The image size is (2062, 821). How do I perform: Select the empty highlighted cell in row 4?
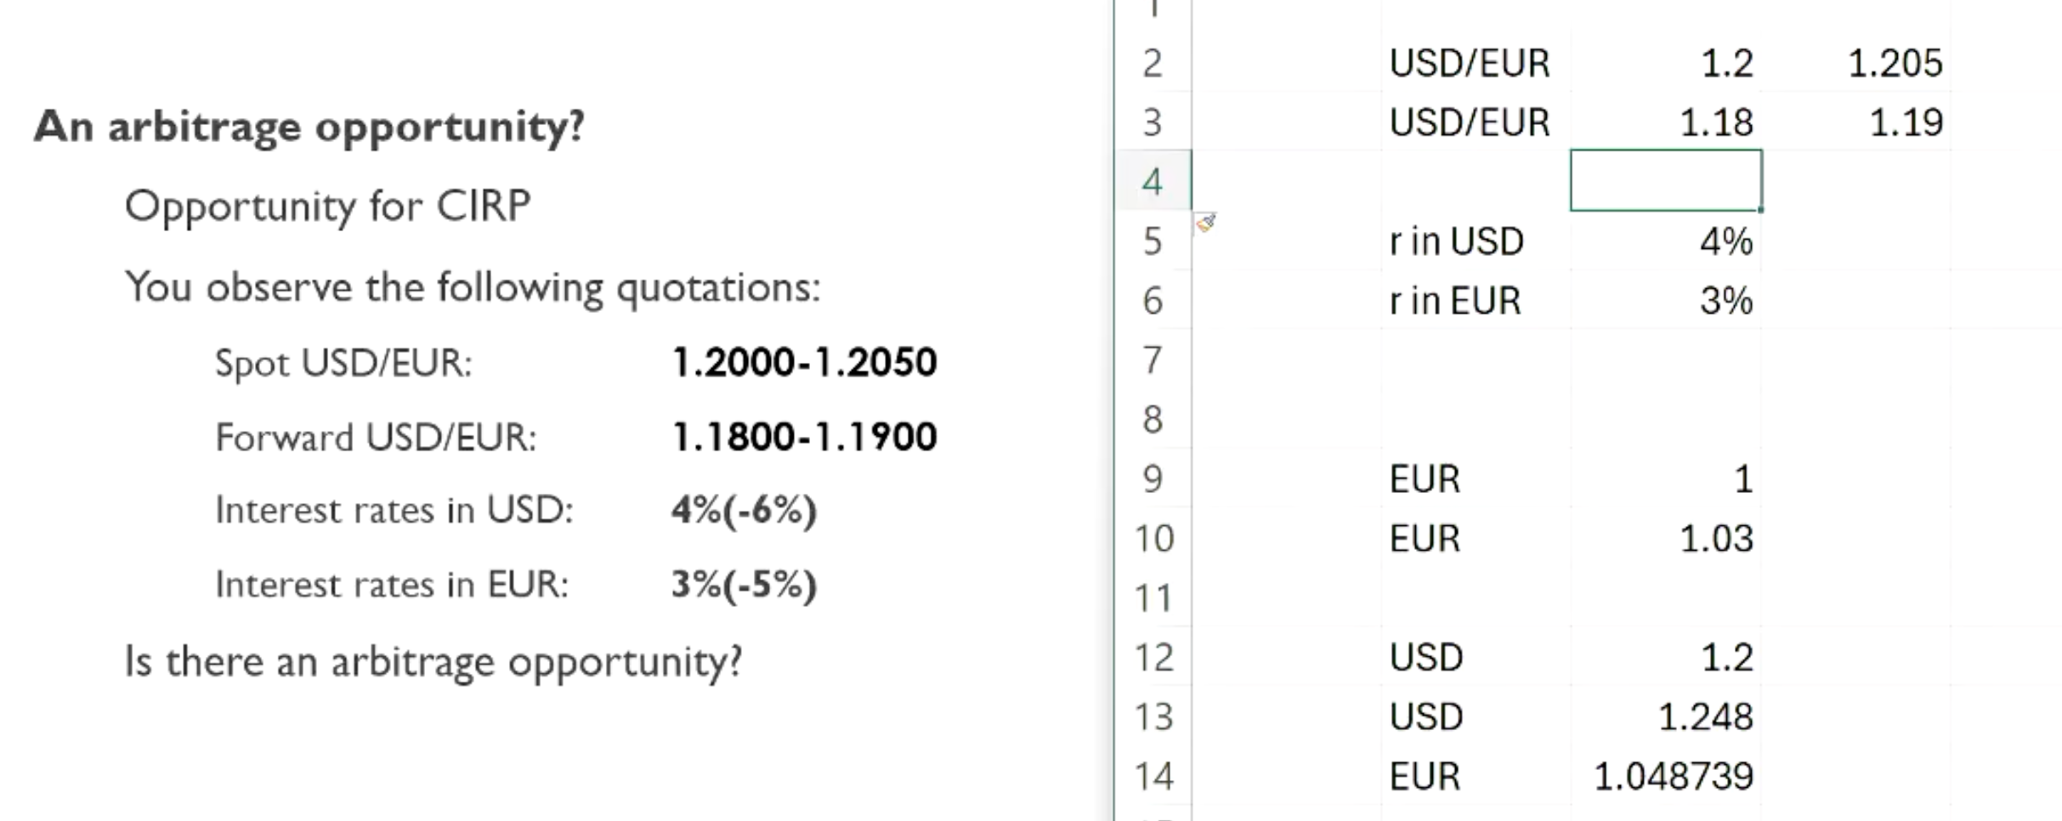[1665, 180]
